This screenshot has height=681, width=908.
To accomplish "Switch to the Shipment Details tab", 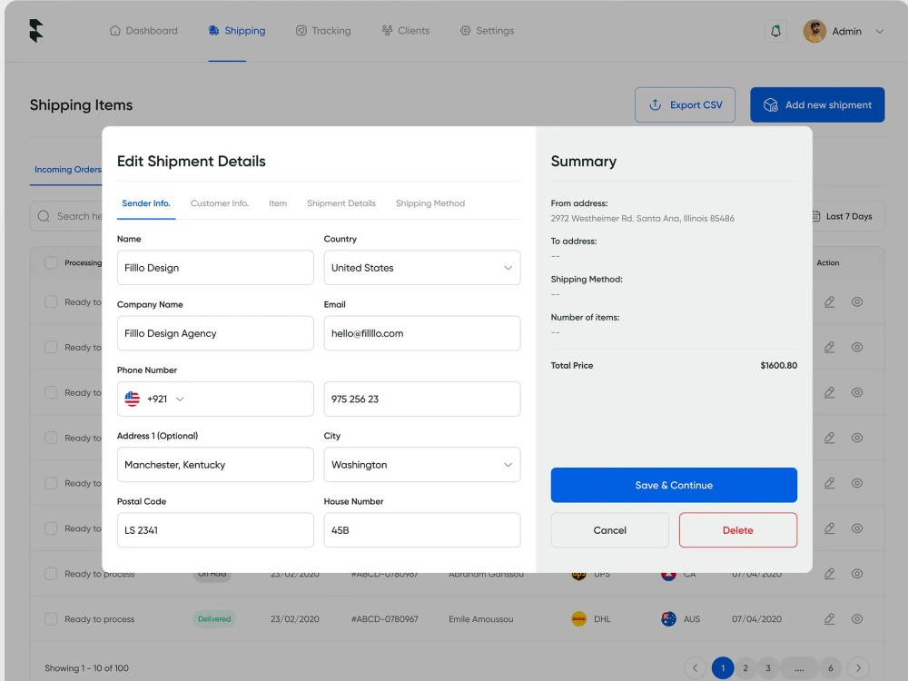I will tap(341, 203).
